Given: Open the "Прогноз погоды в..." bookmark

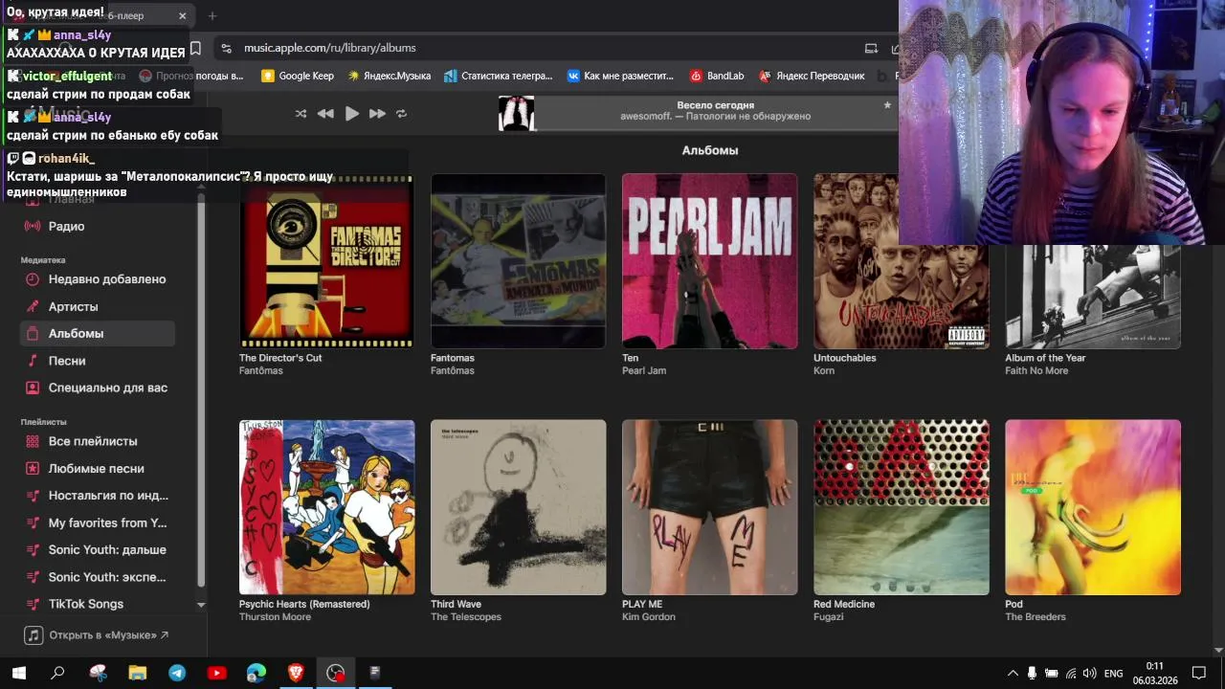Looking at the screenshot, I should tap(190, 76).
